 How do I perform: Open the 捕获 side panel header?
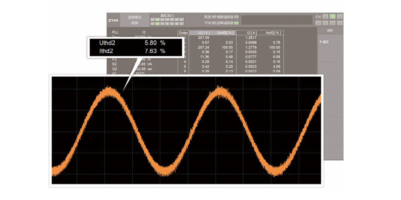[x=330, y=30]
